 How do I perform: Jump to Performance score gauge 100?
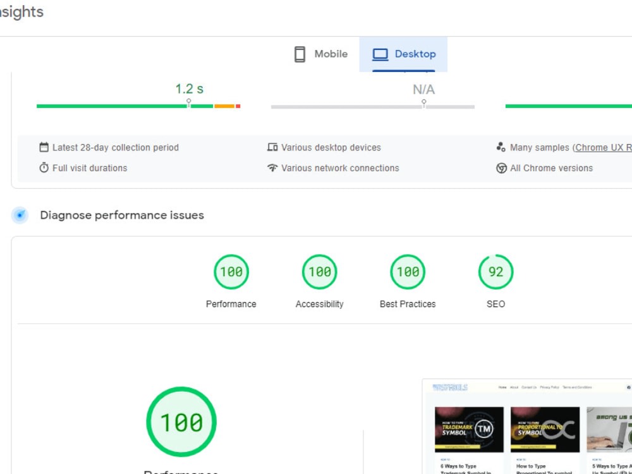(231, 272)
